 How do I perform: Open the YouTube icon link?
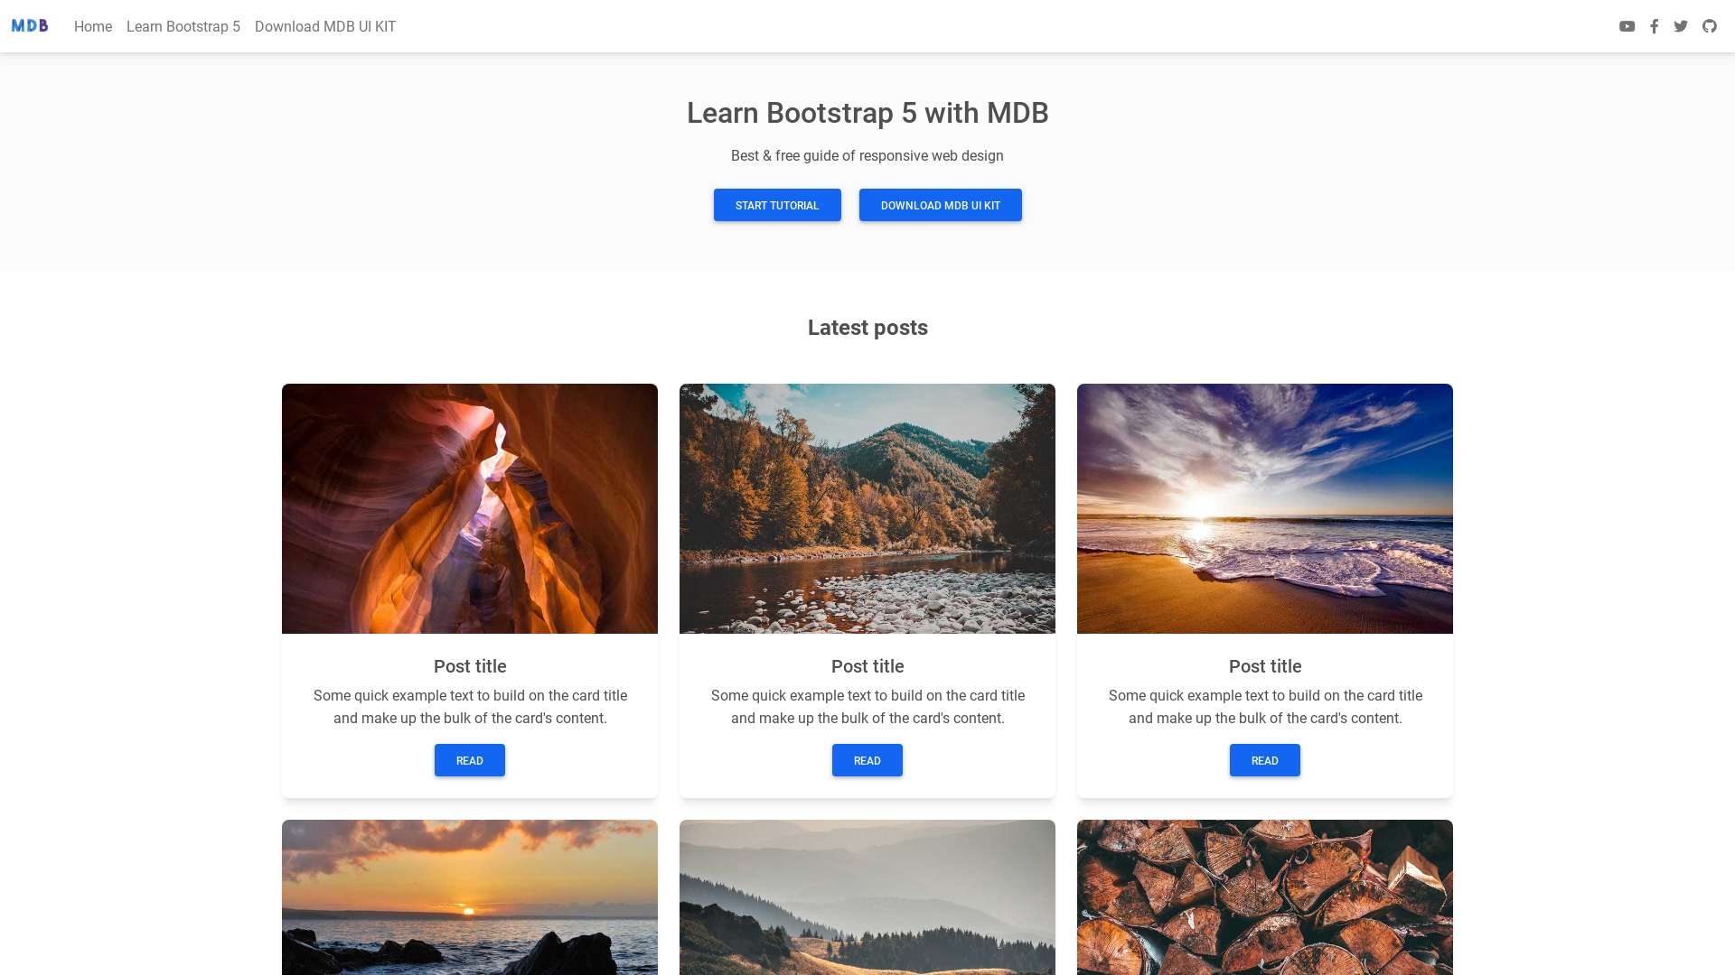pos(1627,26)
